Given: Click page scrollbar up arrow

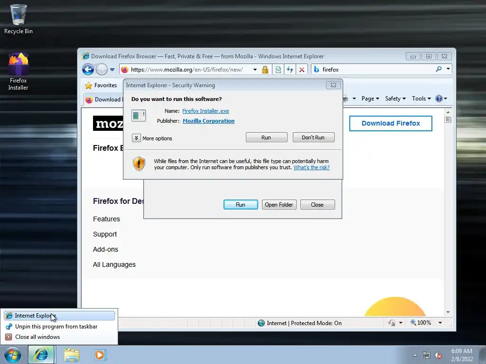Looking at the screenshot, I should [448, 112].
